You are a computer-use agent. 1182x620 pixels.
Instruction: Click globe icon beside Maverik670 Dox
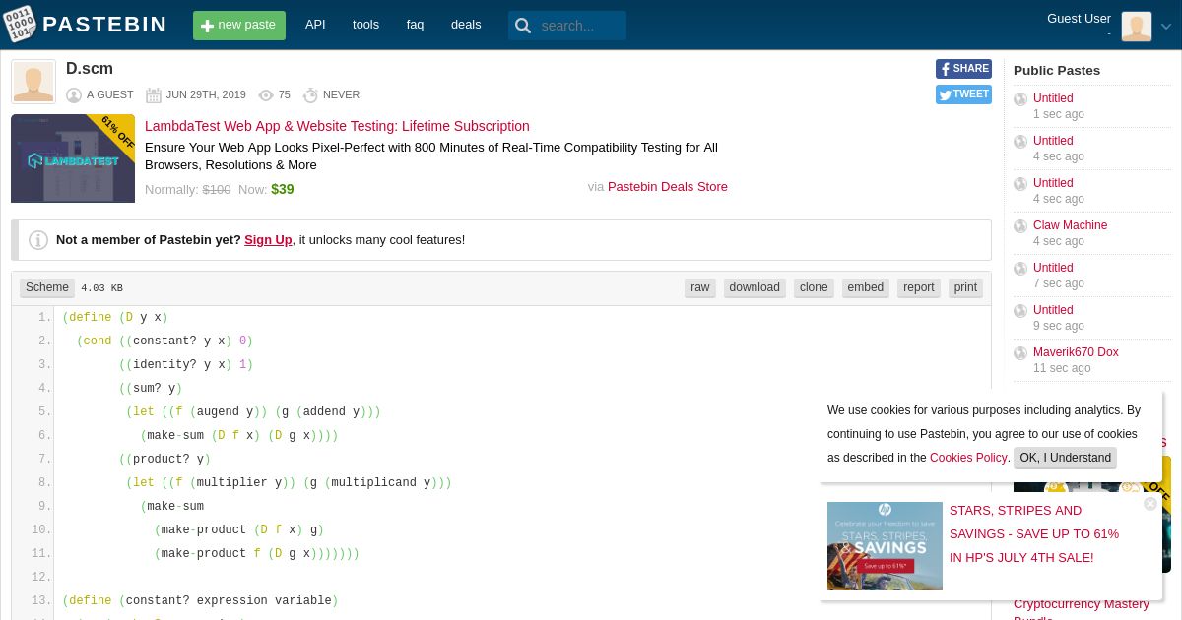[1020, 353]
